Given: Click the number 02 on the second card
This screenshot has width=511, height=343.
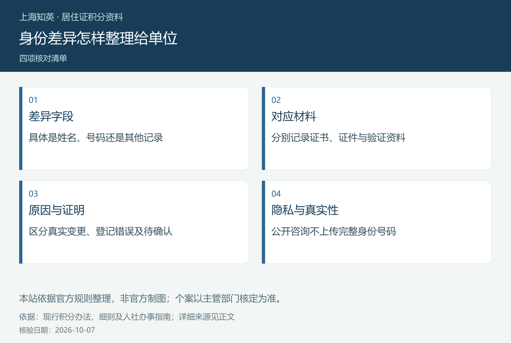Looking at the screenshot, I should pyautogui.click(x=276, y=100).
